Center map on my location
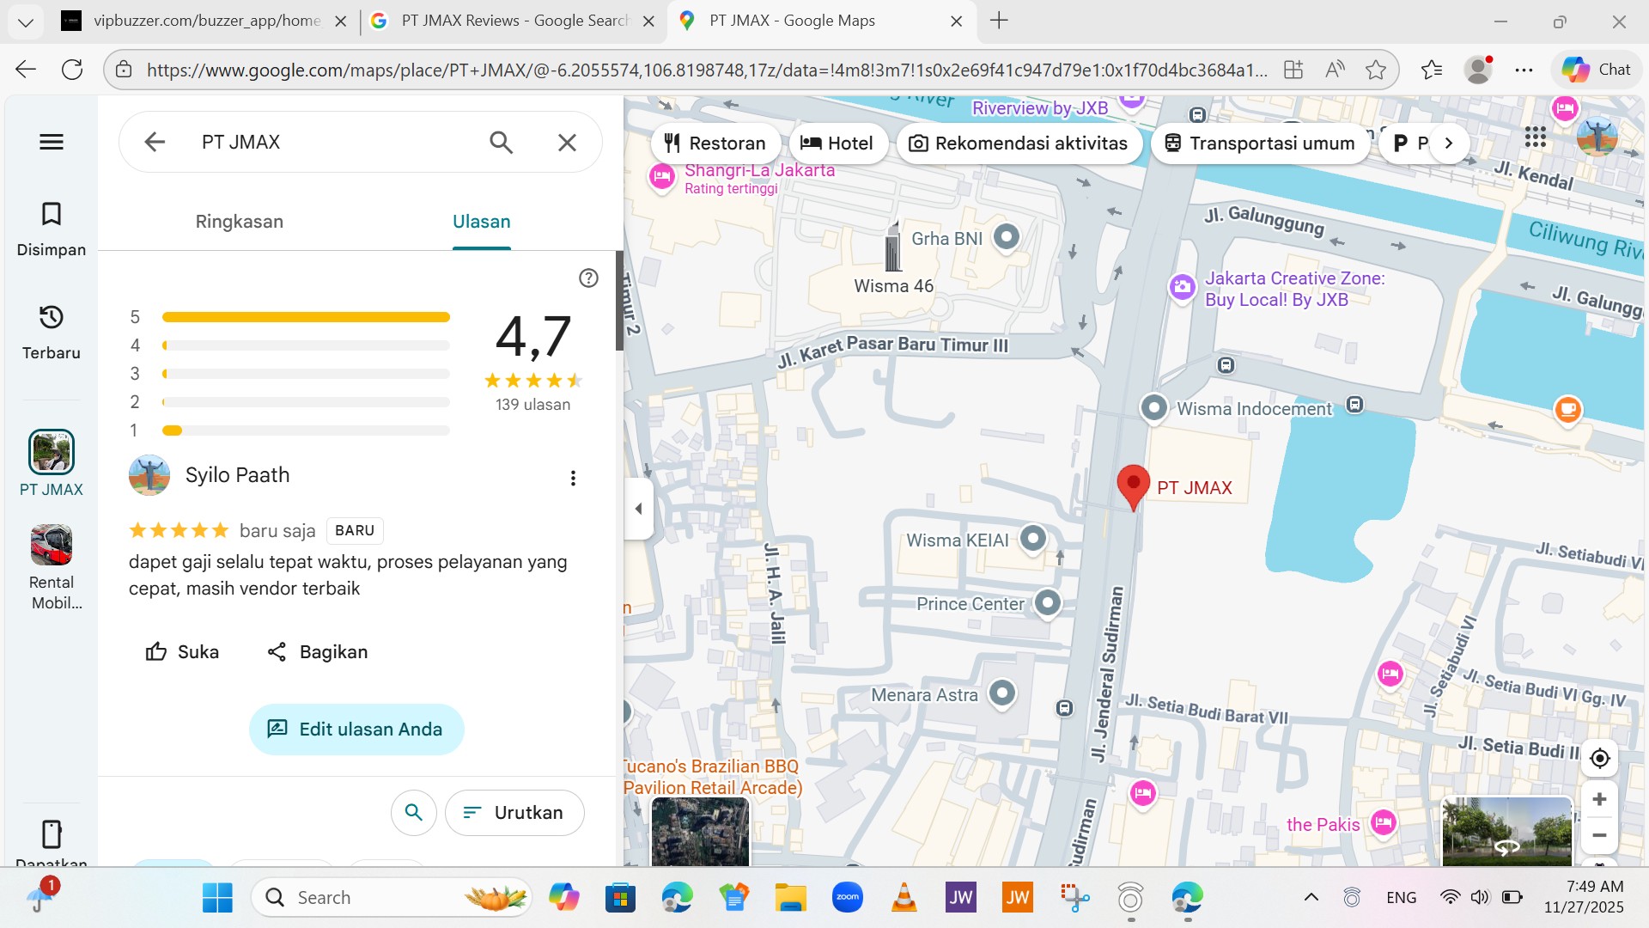Image resolution: width=1649 pixels, height=928 pixels. [x=1599, y=758]
